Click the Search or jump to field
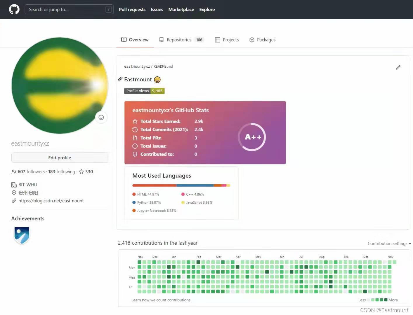 click(69, 9)
